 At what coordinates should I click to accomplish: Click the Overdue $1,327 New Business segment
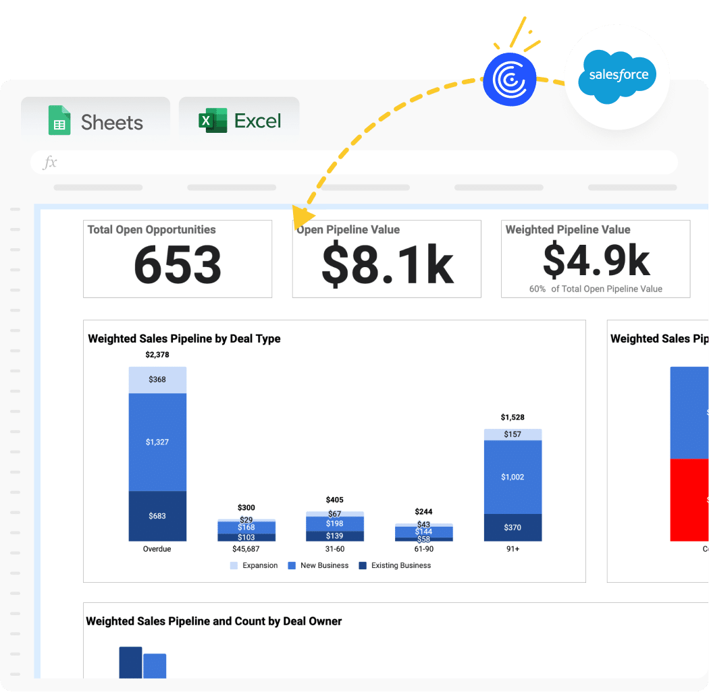[x=157, y=442]
